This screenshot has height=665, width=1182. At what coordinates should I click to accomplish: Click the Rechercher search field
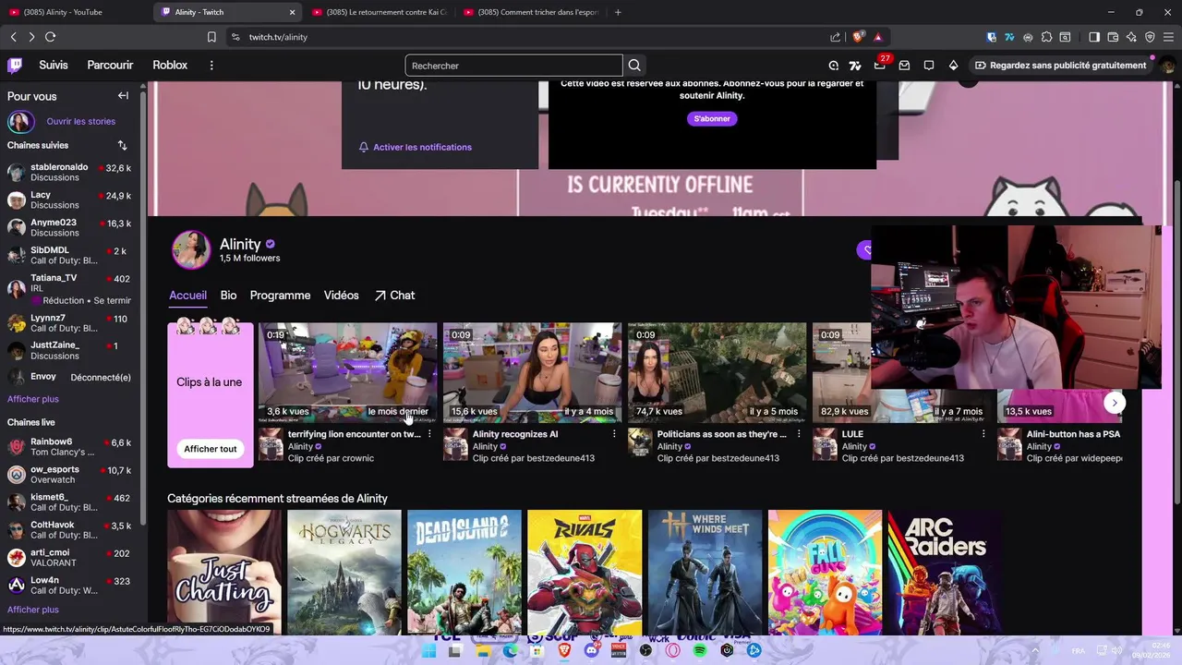pyautogui.click(x=513, y=66)
